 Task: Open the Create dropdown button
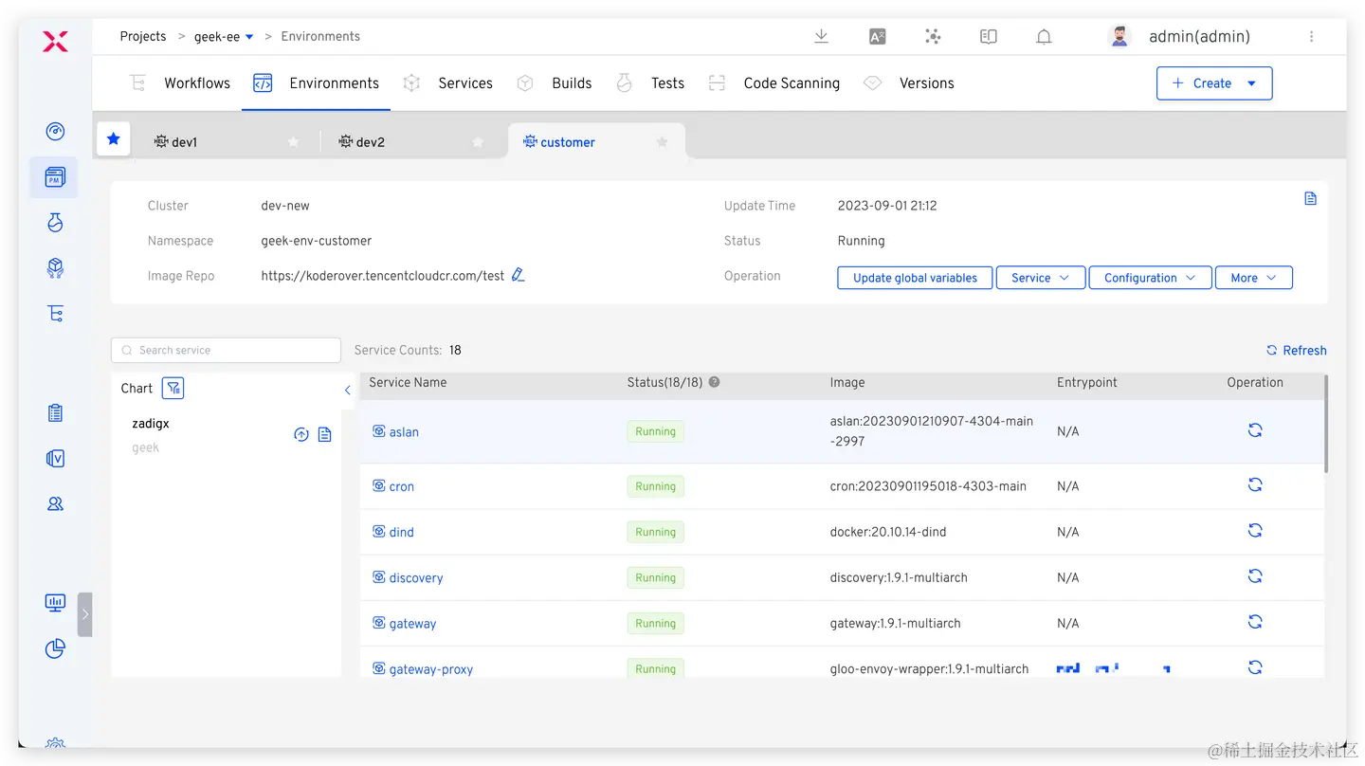[x=1214, y=83]
